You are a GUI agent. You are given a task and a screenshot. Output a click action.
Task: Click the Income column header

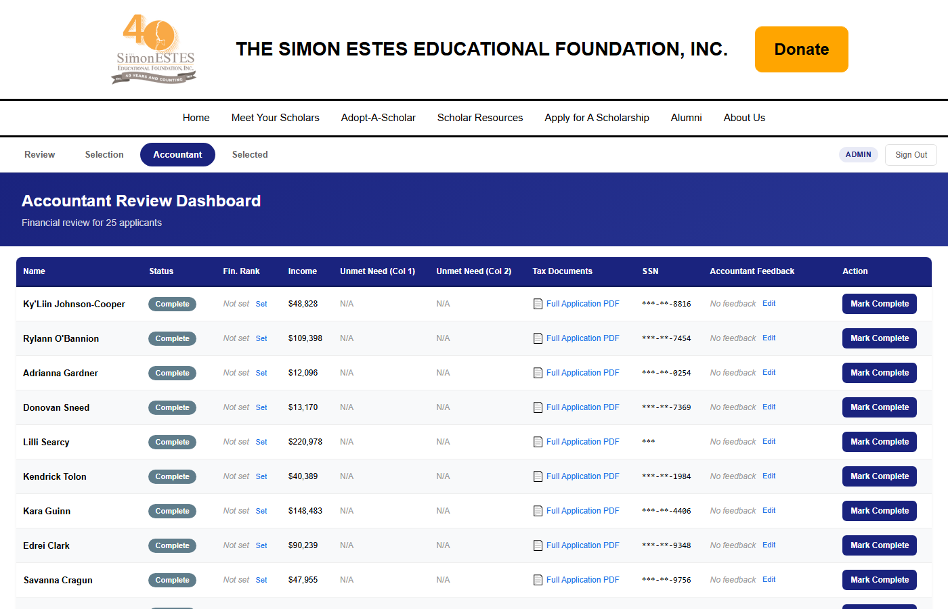click(302, 271)
